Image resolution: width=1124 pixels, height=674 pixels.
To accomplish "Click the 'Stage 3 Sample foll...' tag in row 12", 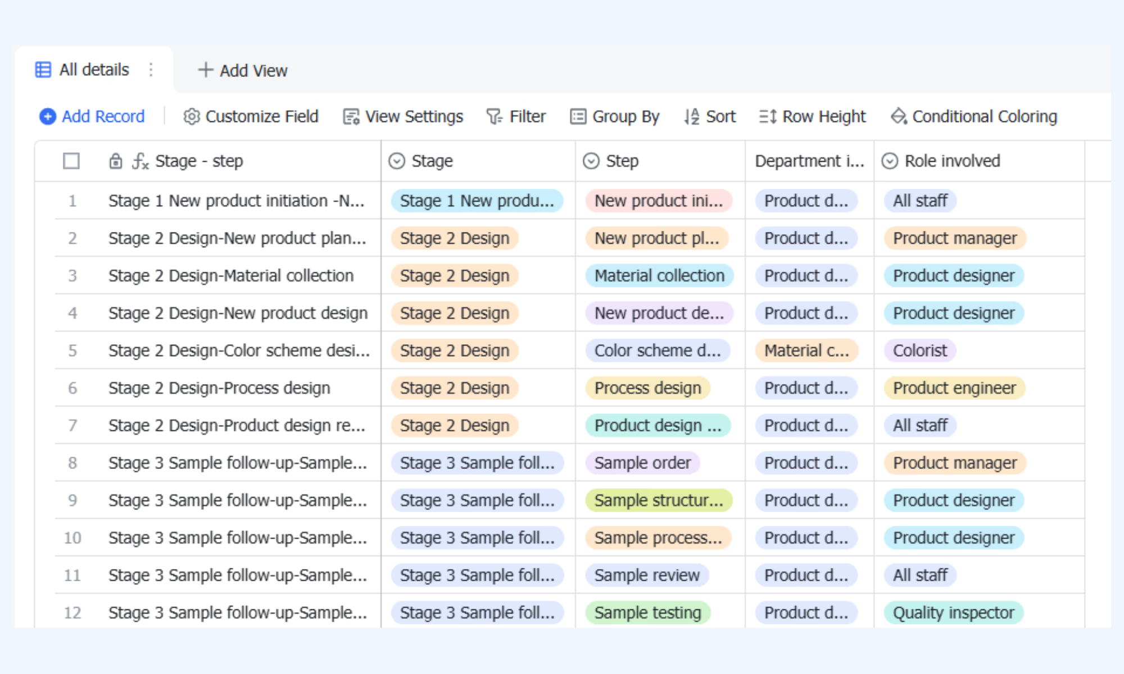I will (x=477, y=613).
